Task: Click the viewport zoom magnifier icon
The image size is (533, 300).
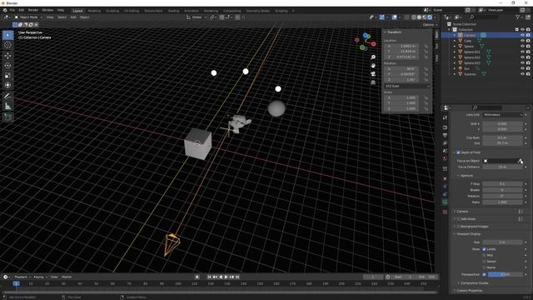Action: pyautogui.click(x=373, y=57)
